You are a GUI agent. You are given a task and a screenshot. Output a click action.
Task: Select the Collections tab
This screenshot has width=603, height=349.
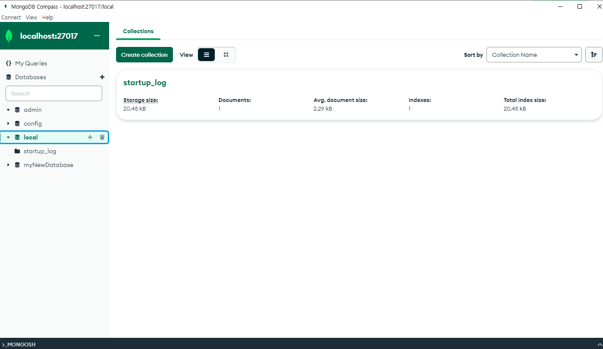(x=138, y=31)
